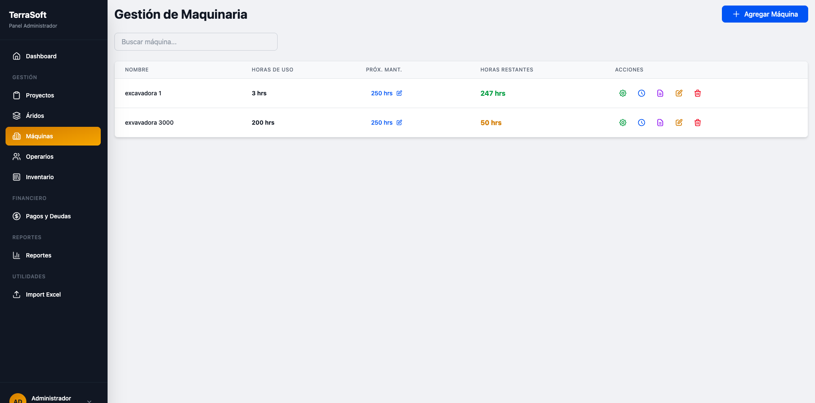Click the green gear icon for exvavadora 3000
This screenshot has height=403, width=815.
tap(622, 123)
